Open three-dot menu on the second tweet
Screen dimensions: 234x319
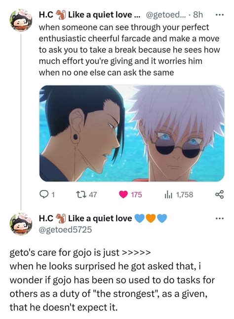pyautogui.click(x=220, y=218)
